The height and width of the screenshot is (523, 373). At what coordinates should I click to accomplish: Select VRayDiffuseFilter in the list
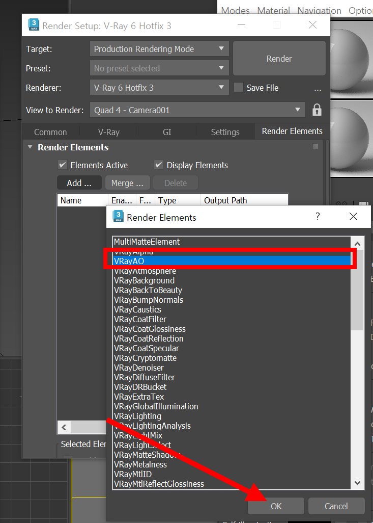tap(232, 377)
